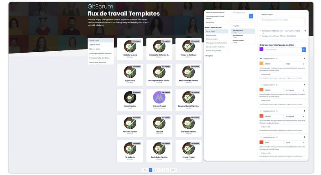Open the Process for Software D... template avatar
The height and width of the screenshot is (175, 321).
tap(159, 46)
